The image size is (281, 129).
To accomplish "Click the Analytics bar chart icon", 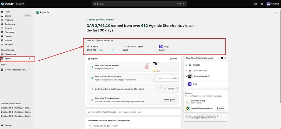I will coord(2,45).
